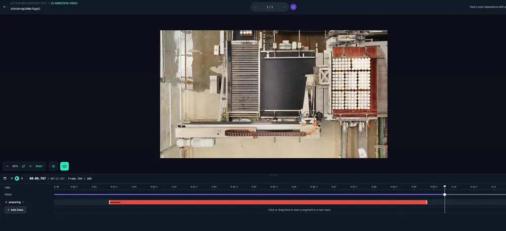The width and height of the screenshot is (506, 231).
Task: Step to the previous frame
Action: [12, 178]
